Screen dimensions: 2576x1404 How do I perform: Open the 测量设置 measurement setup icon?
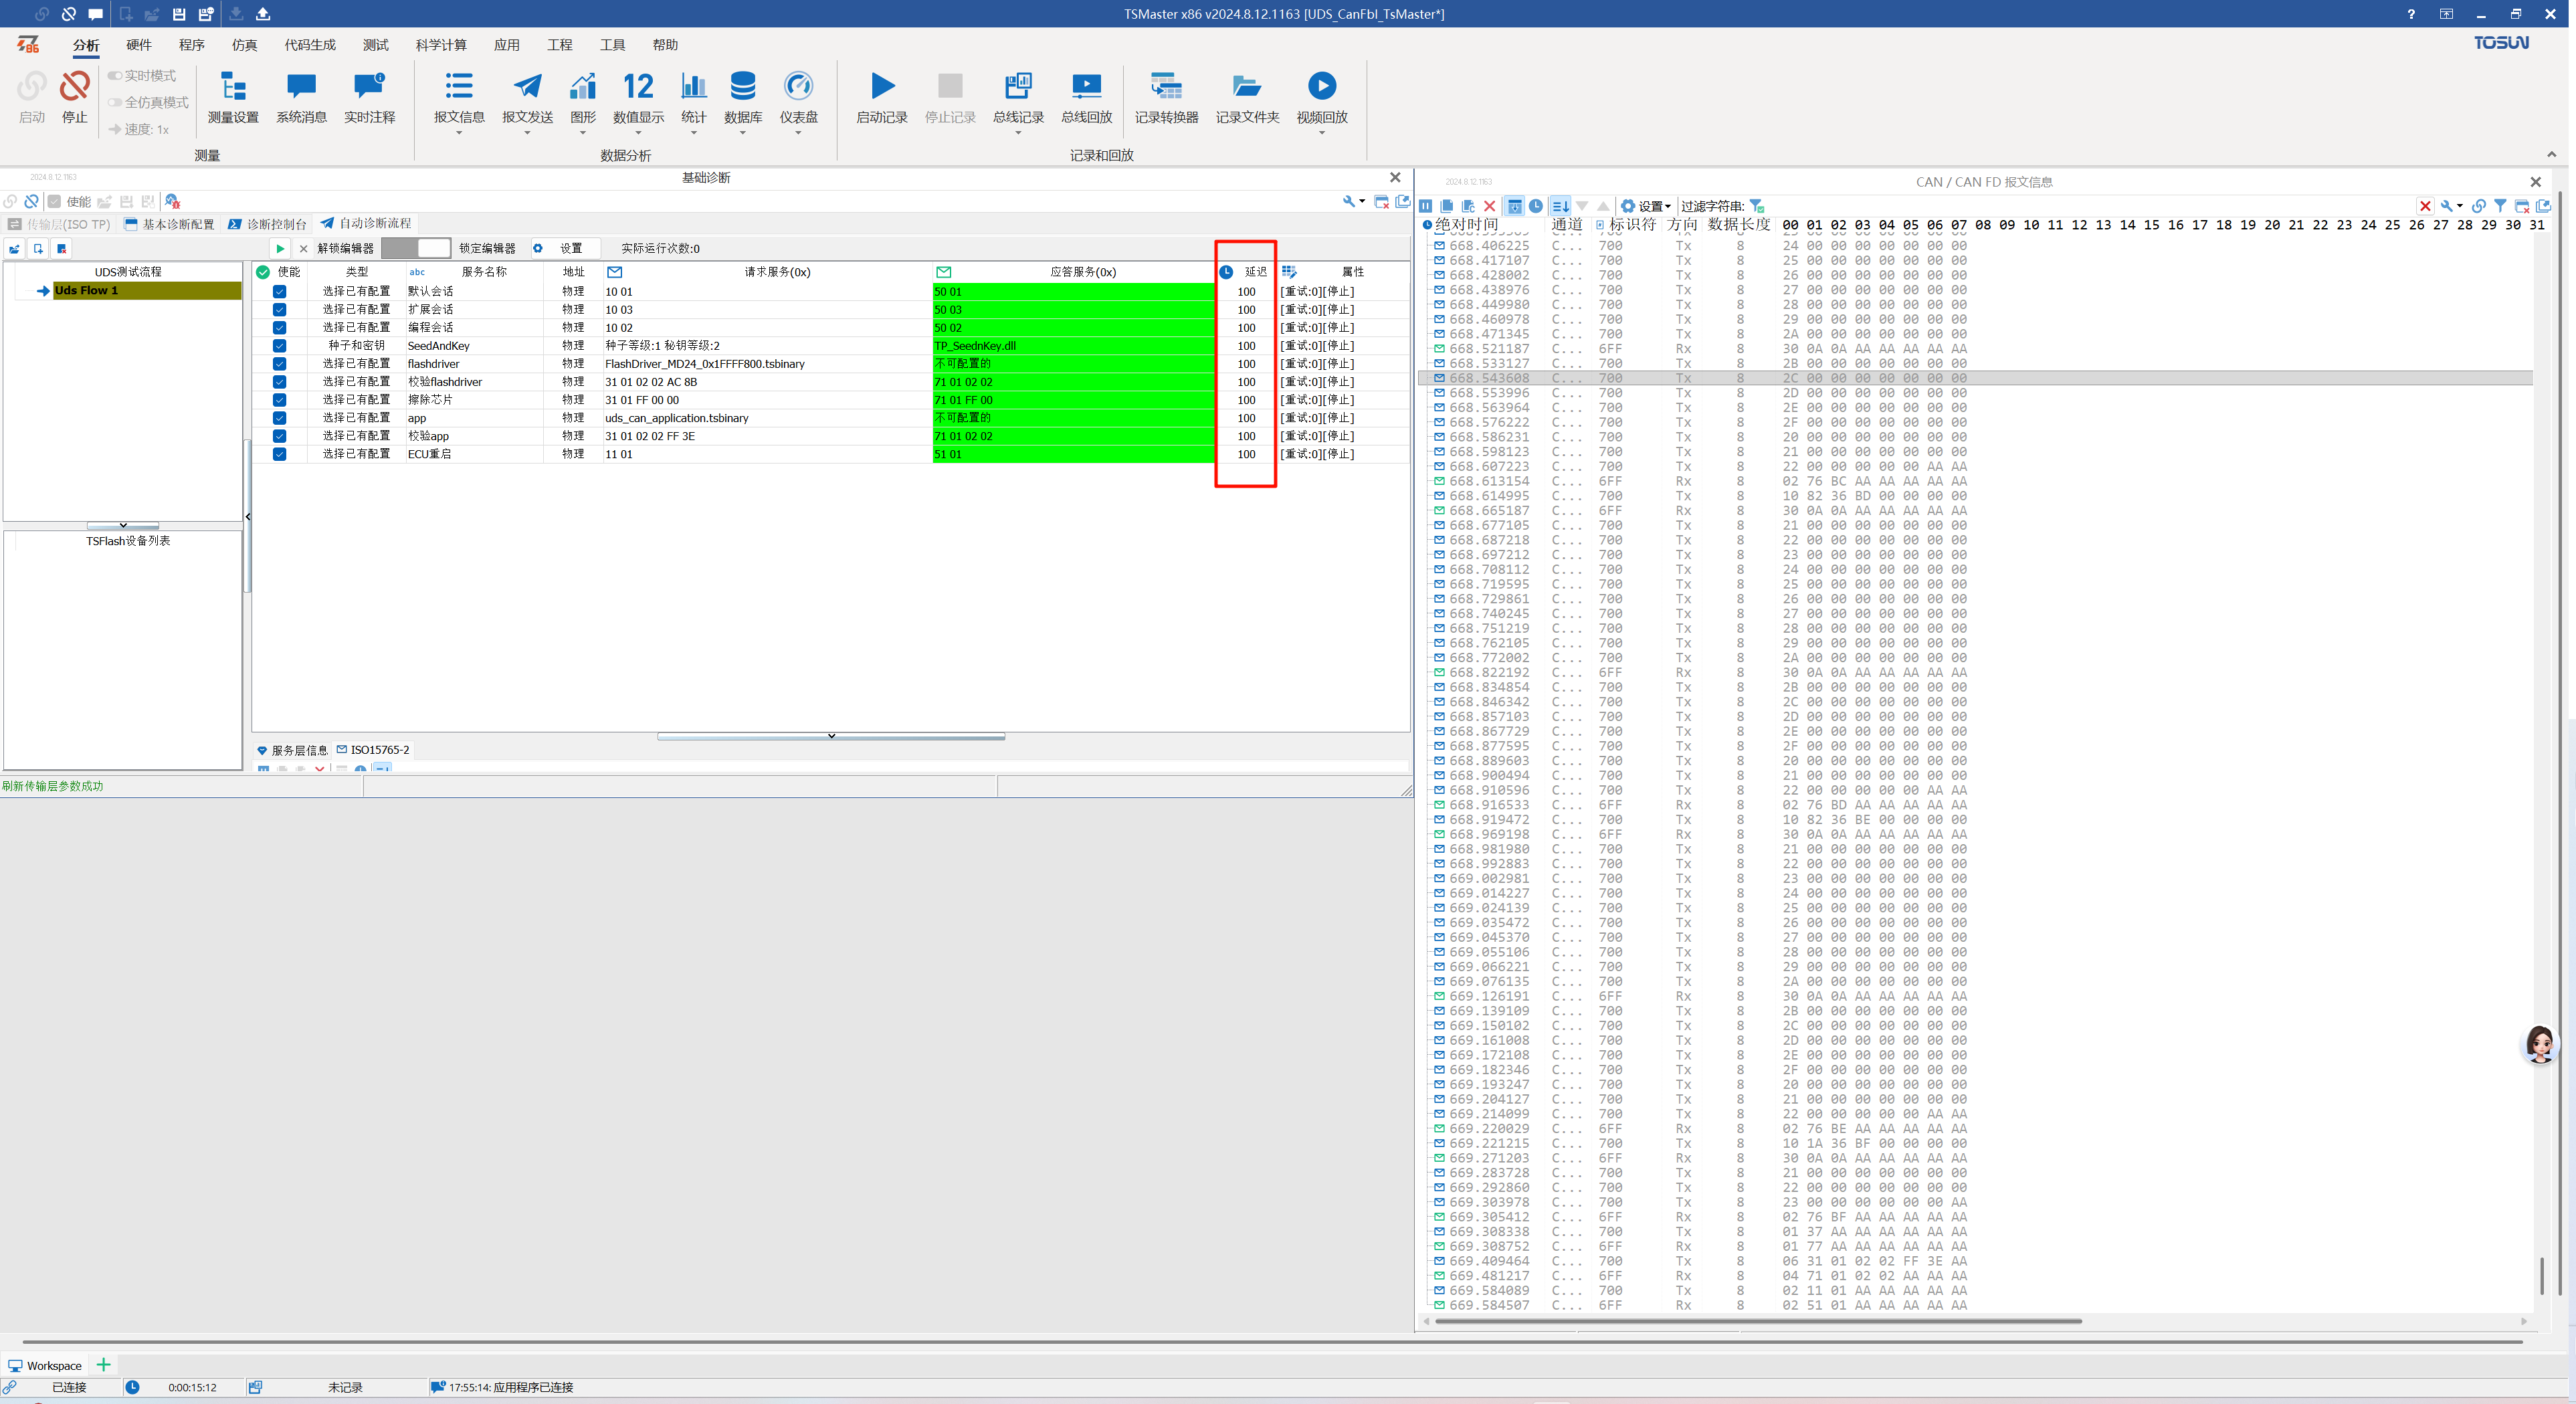(x=233, y=87)
